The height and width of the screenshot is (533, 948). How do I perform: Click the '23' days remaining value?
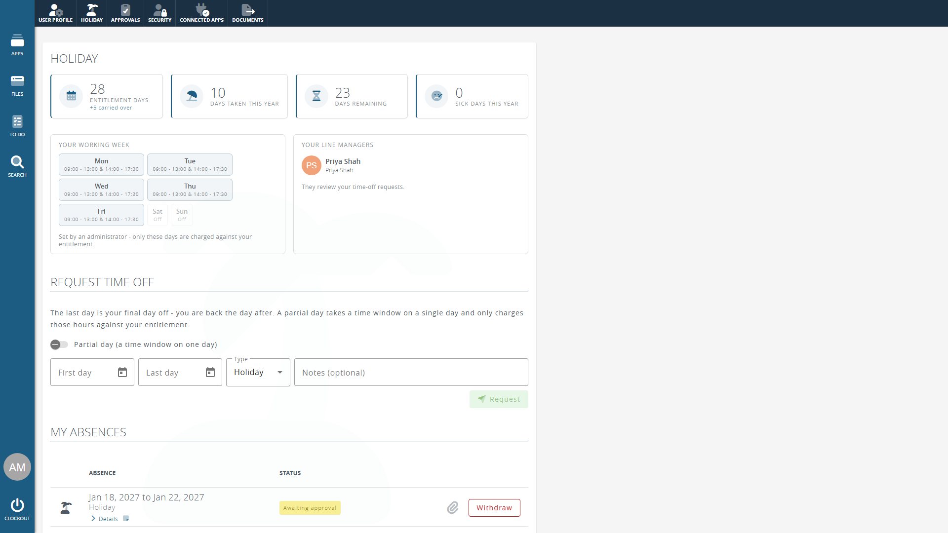point(343,93)
